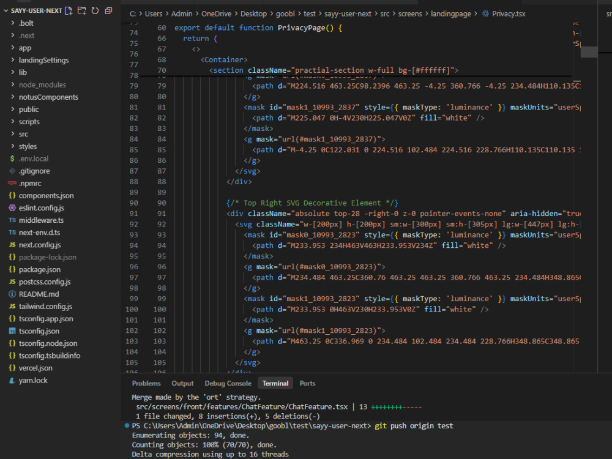Click the minimap scroll slider in editor
The height and width of the screenshot is (459, 612).
(x=589, y=51)
